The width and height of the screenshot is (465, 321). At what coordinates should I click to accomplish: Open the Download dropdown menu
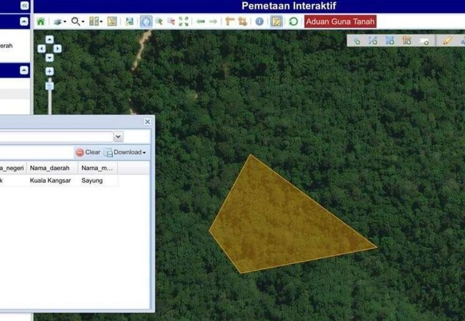click(125, 152)
